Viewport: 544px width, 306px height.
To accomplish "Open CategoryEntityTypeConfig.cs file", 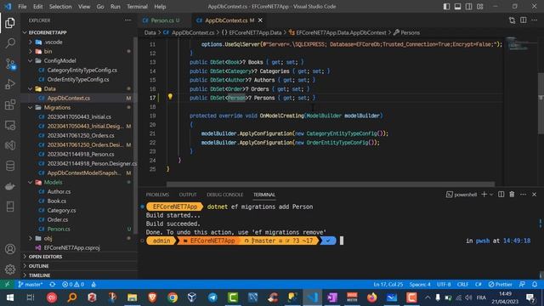I will (82, 70).
